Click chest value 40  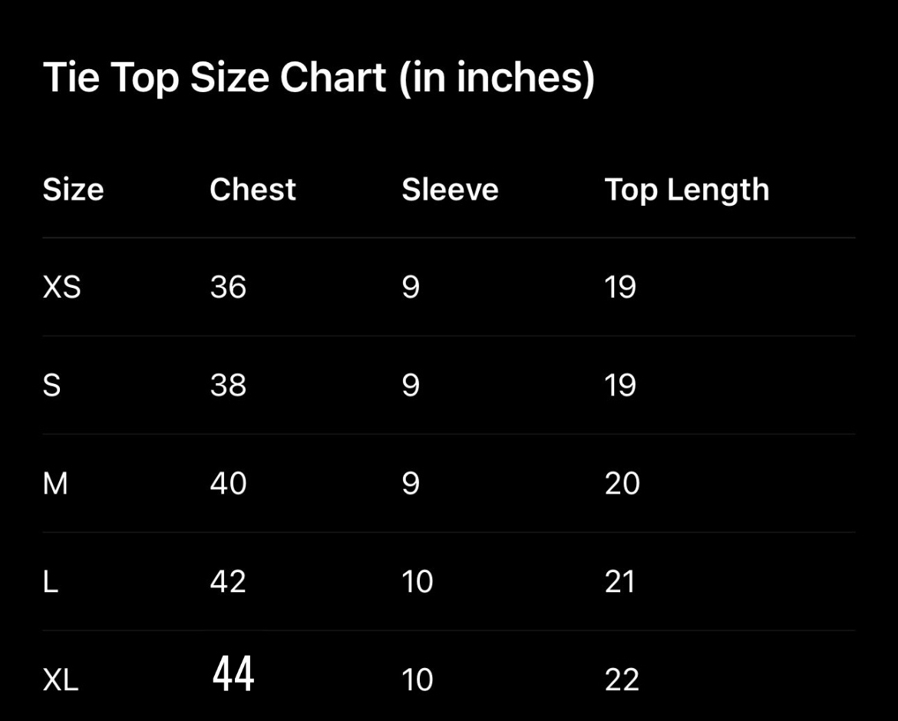[x=228, y=484]
